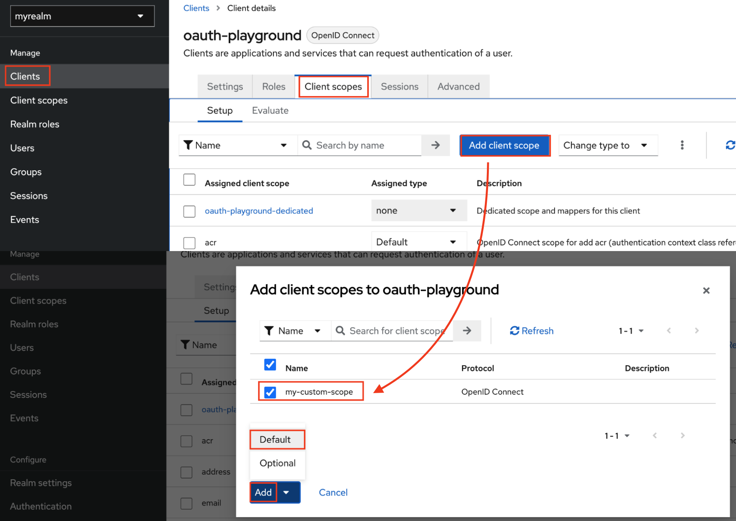Image resolution: width=736 pixels, height=521 pixels.
Task: Click the funnel filter icon next to Name
Action: tap(188, 145)
